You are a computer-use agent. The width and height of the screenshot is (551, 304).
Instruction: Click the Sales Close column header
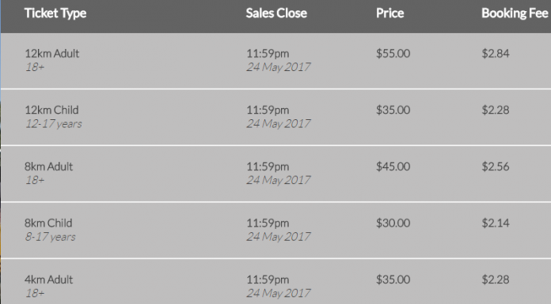[x=276, y=13]
